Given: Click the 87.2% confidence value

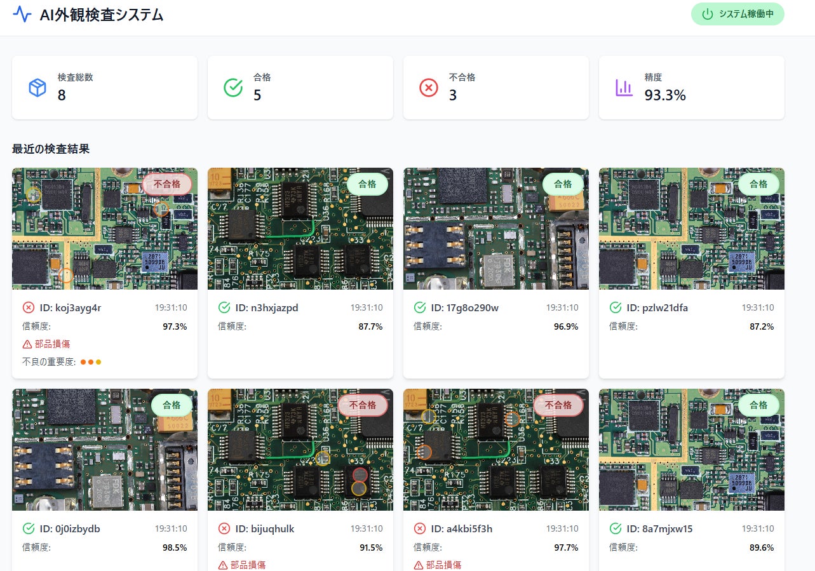Looking at the screenshot, I should coord(762,326).
